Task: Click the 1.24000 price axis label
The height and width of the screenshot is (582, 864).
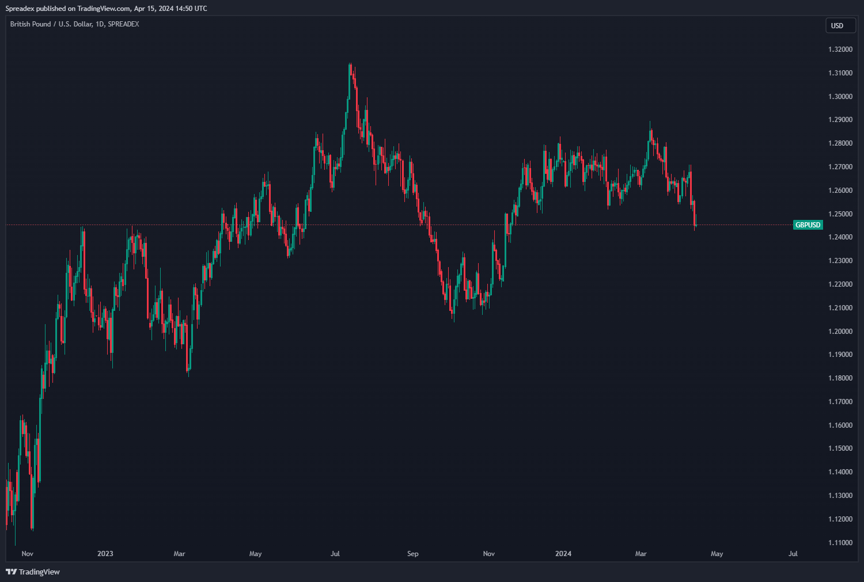Action: click(840, 237)
